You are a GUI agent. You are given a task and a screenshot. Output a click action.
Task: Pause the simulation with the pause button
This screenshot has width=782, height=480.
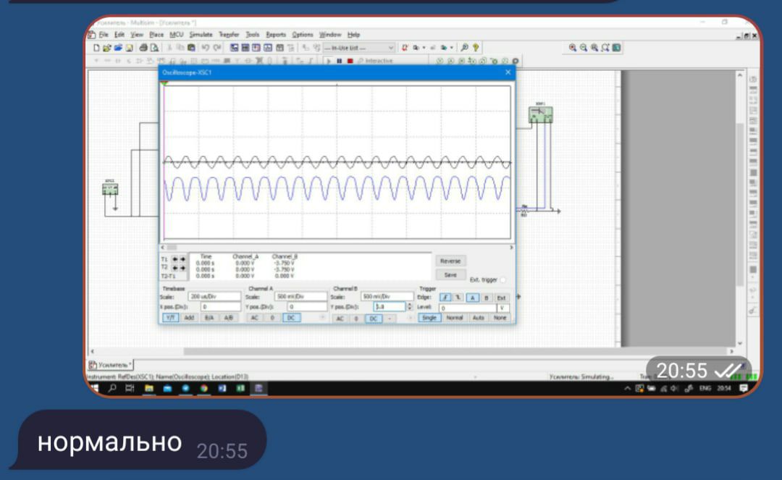point(339,61)
